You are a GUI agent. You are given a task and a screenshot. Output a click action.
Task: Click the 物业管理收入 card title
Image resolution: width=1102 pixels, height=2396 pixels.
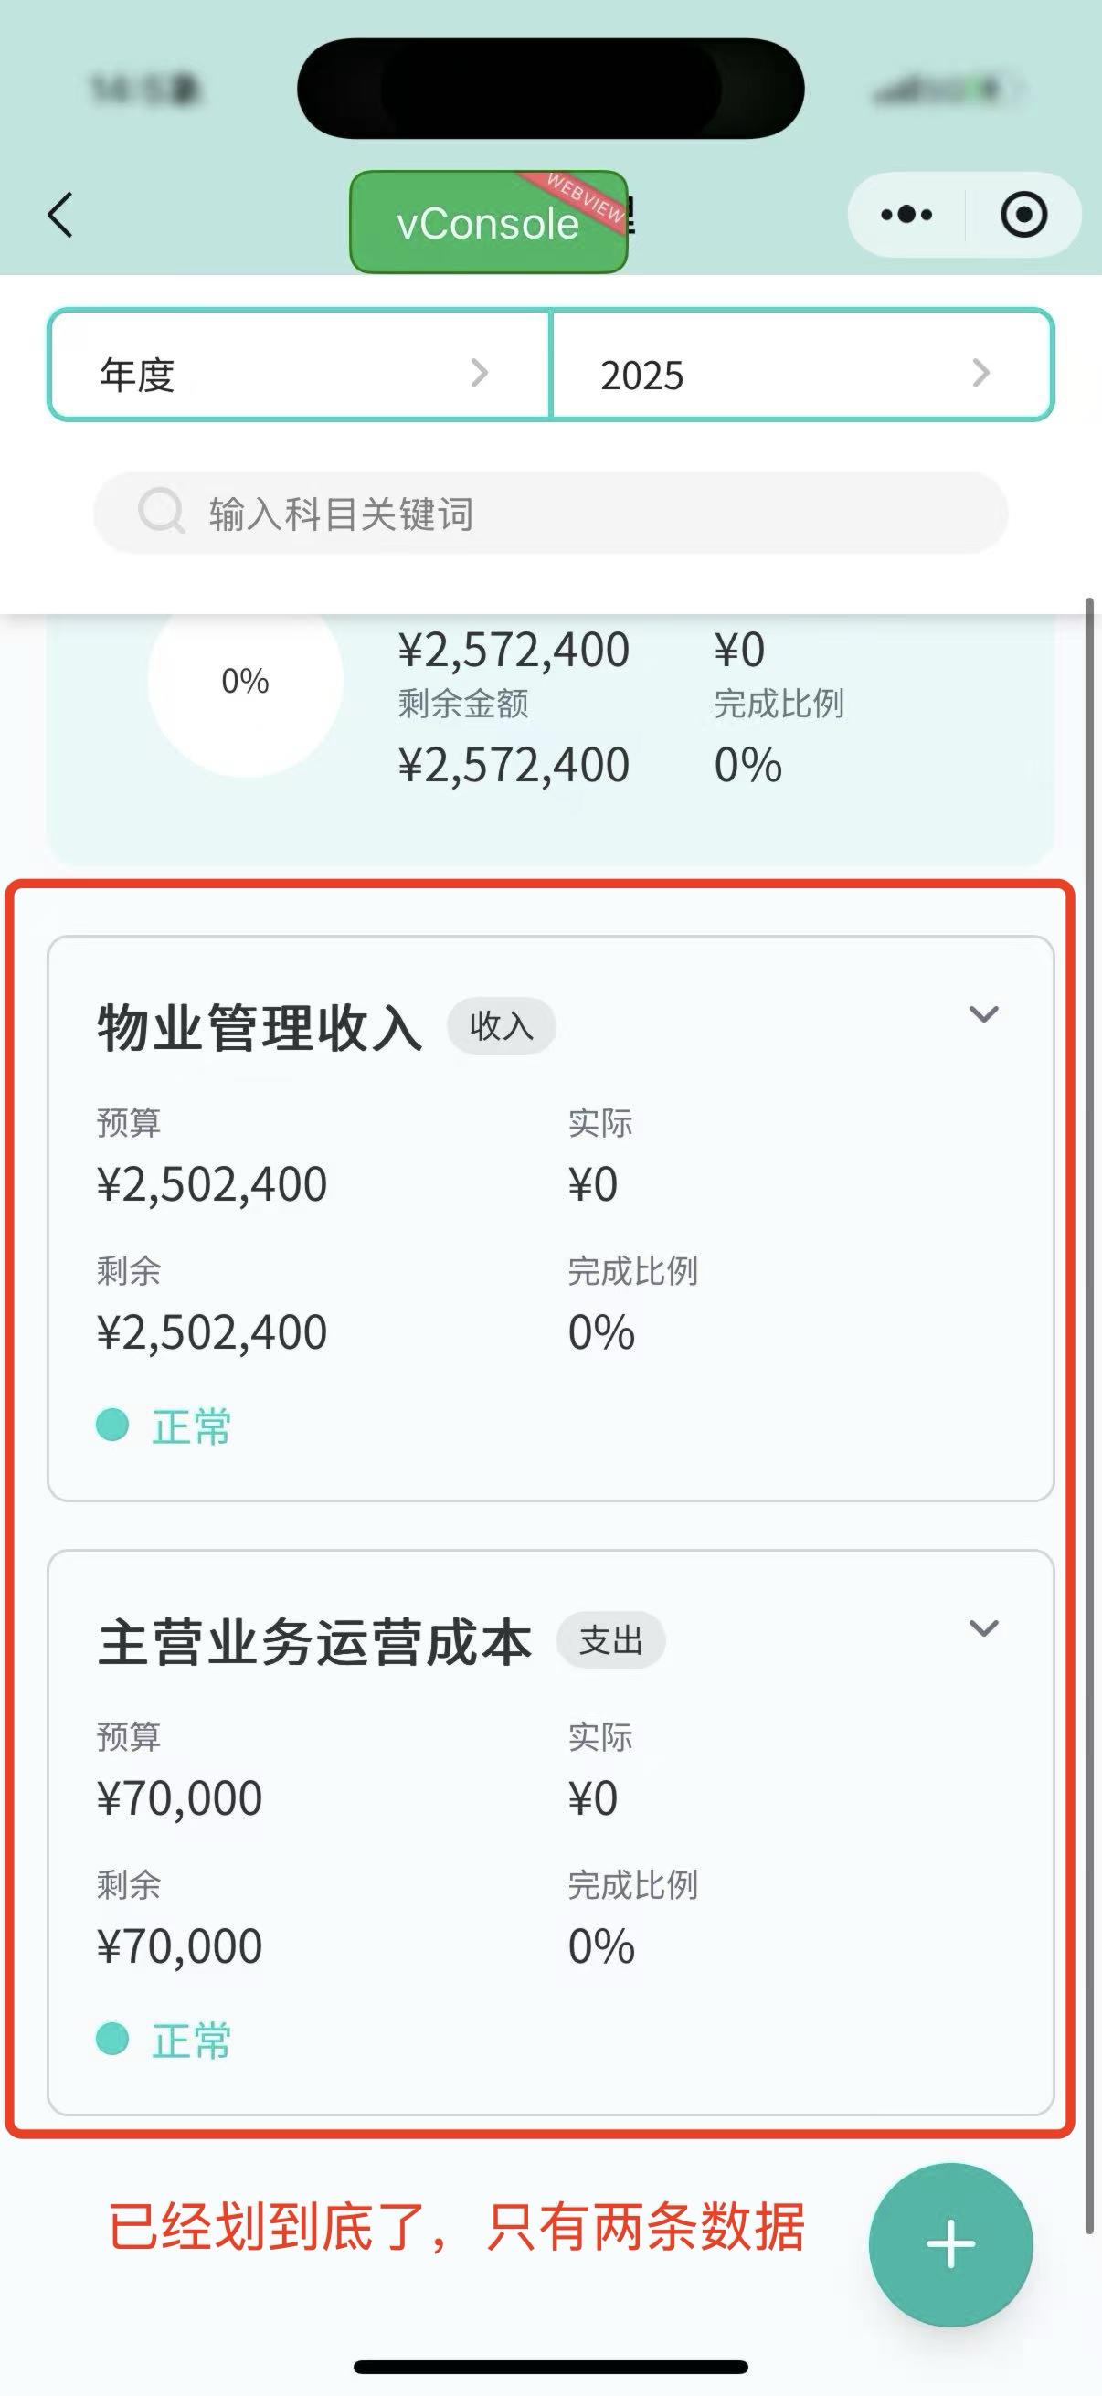click(x=260, y=1028)
